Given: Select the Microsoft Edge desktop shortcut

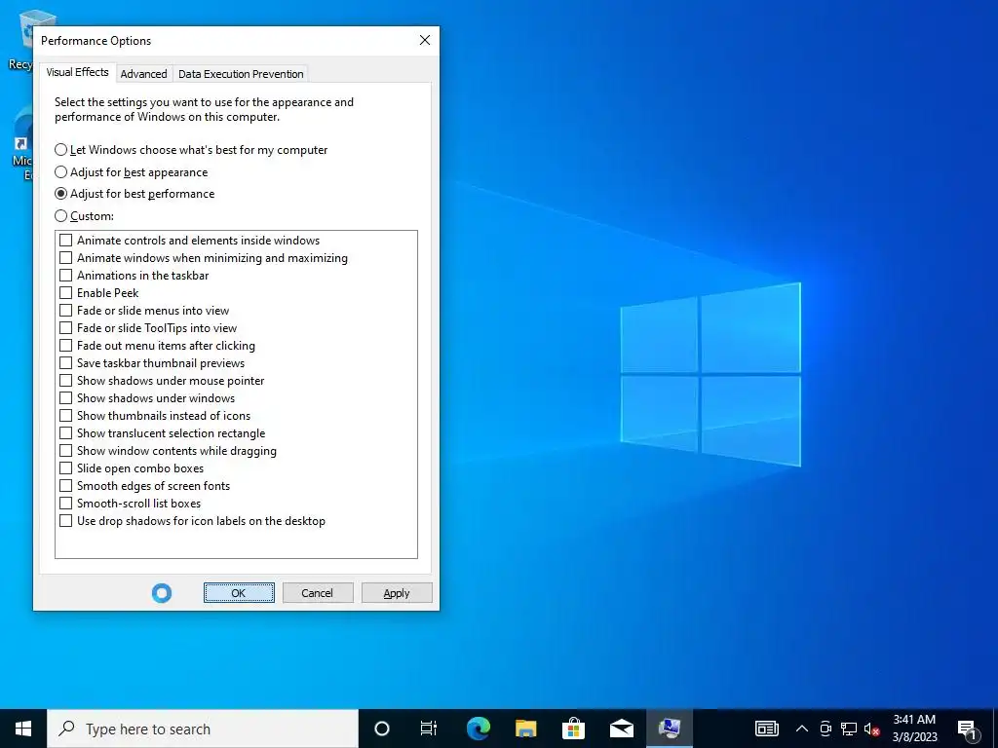Looking at the screenshot, I should pyautogui.click(x=23, y=145).
